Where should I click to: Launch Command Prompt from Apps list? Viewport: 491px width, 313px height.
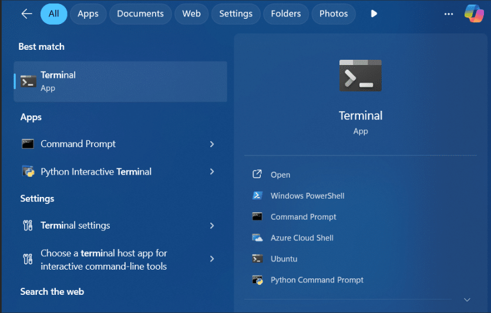[120, 144]
